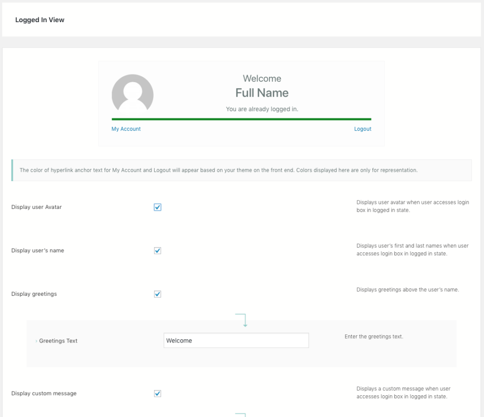This screenshot has width=484, height=417.
Task: Click the 'You are already logged in' message
Action: 262,109
